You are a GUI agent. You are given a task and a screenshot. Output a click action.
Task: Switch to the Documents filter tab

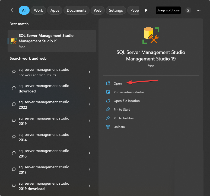tap(76, 10)
